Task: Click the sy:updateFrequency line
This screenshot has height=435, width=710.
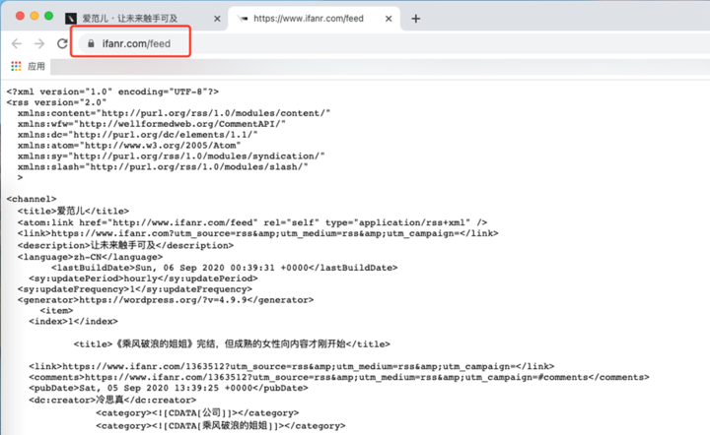Action: [x=135, y=289]
